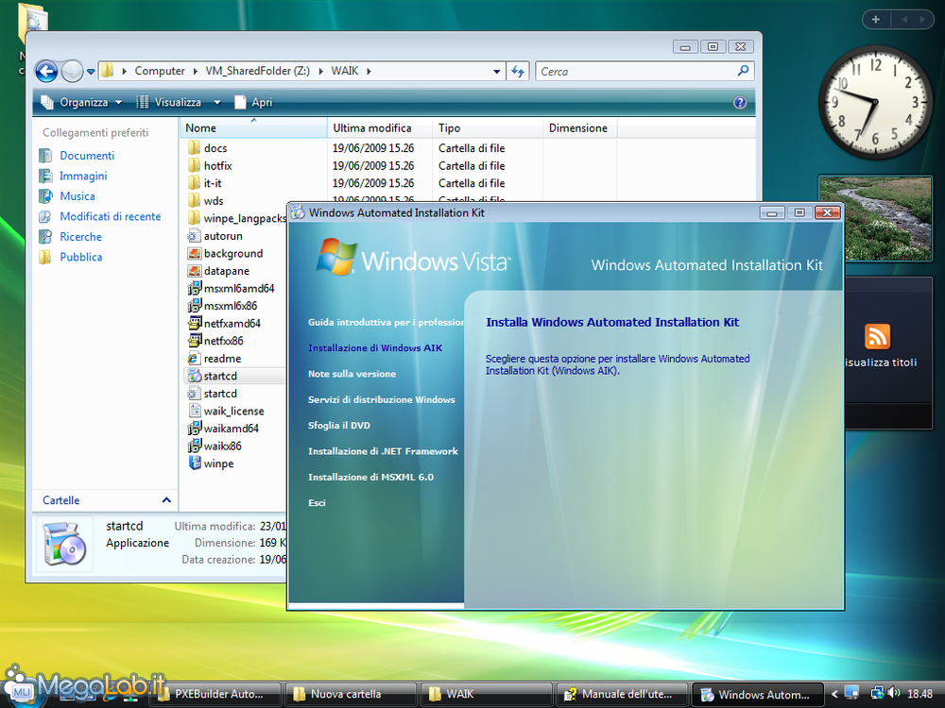Expand the Cartelle folders pane
Screen dimensions: 945x708
[x=166, y=500]
